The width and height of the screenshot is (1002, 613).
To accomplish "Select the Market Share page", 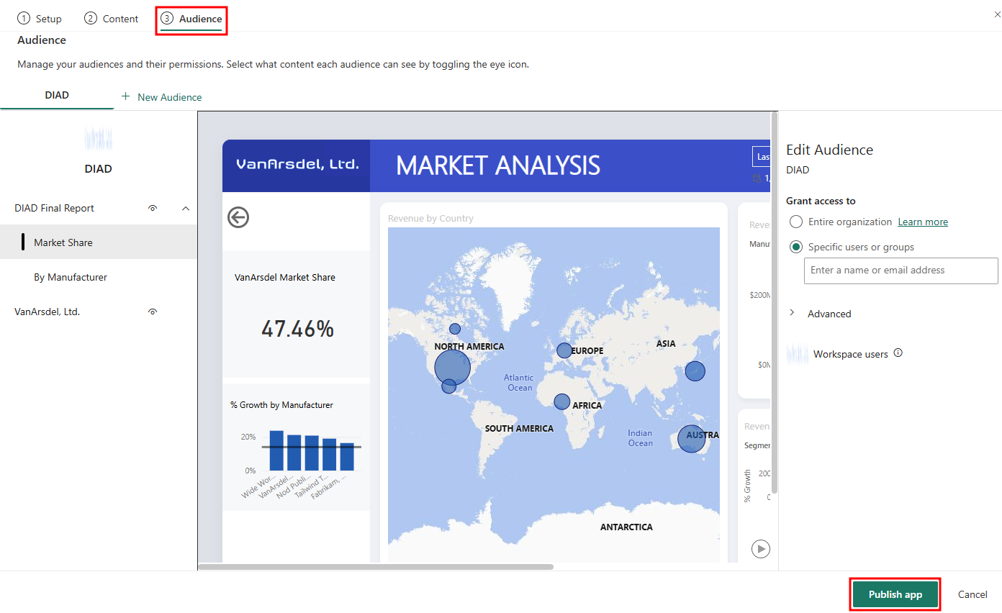I will (99, 242).
